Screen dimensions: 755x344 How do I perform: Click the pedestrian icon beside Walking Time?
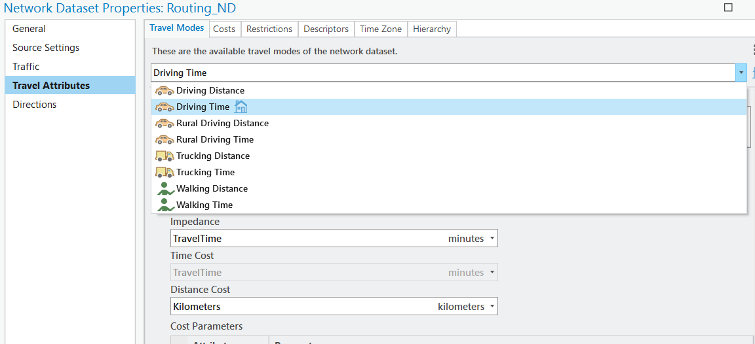click(x=166, y=205)
